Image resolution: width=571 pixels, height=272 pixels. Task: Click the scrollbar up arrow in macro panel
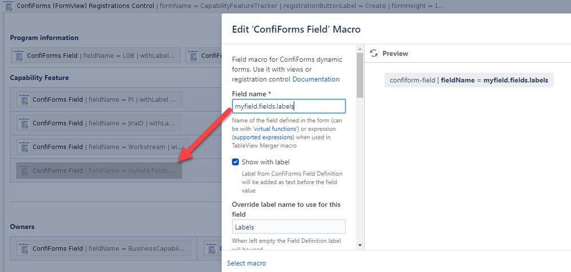point(360,49)
